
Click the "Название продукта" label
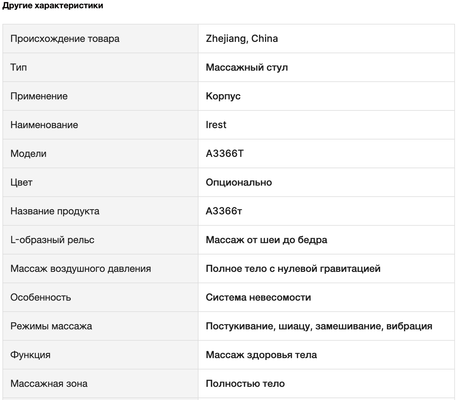pos(55,211)
